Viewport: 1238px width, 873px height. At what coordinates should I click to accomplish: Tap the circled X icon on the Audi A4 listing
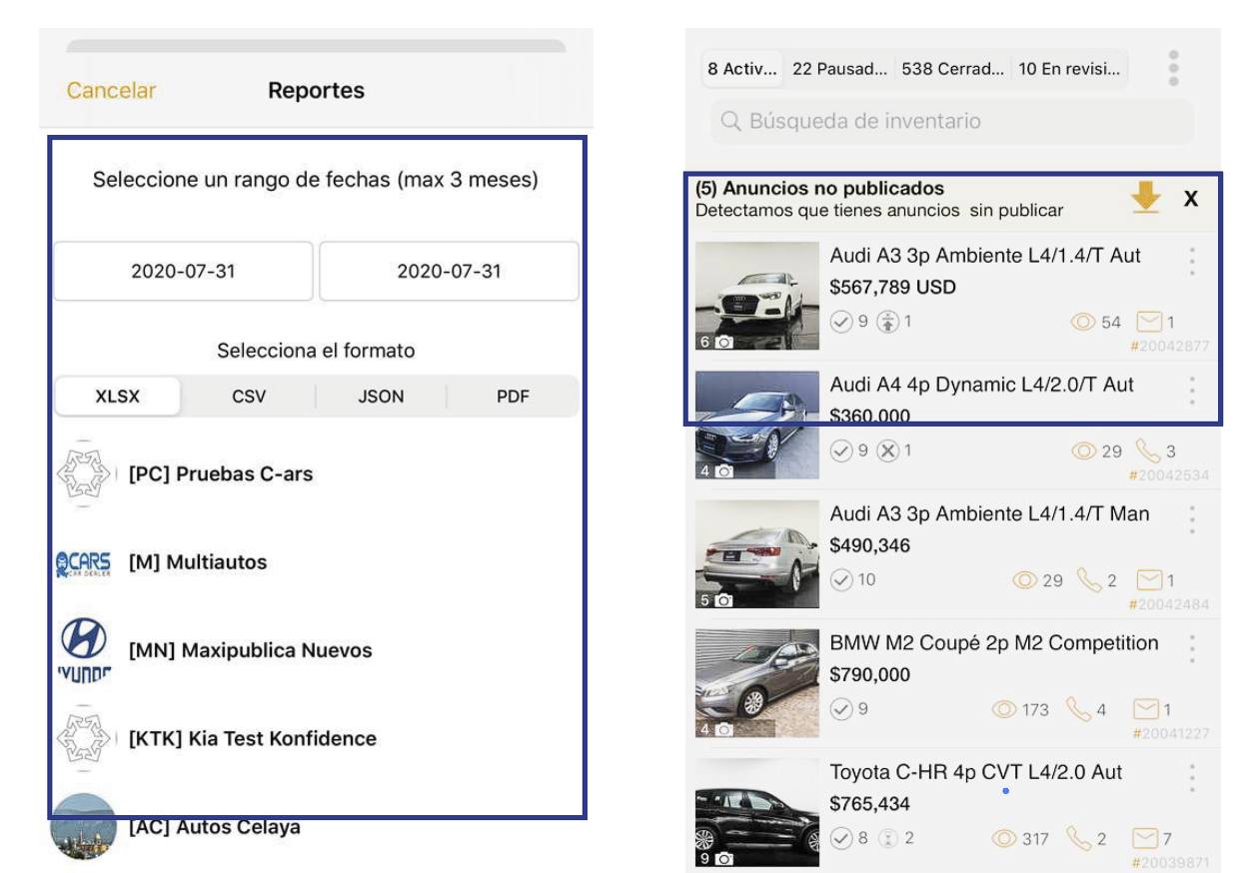click(888, 450)
